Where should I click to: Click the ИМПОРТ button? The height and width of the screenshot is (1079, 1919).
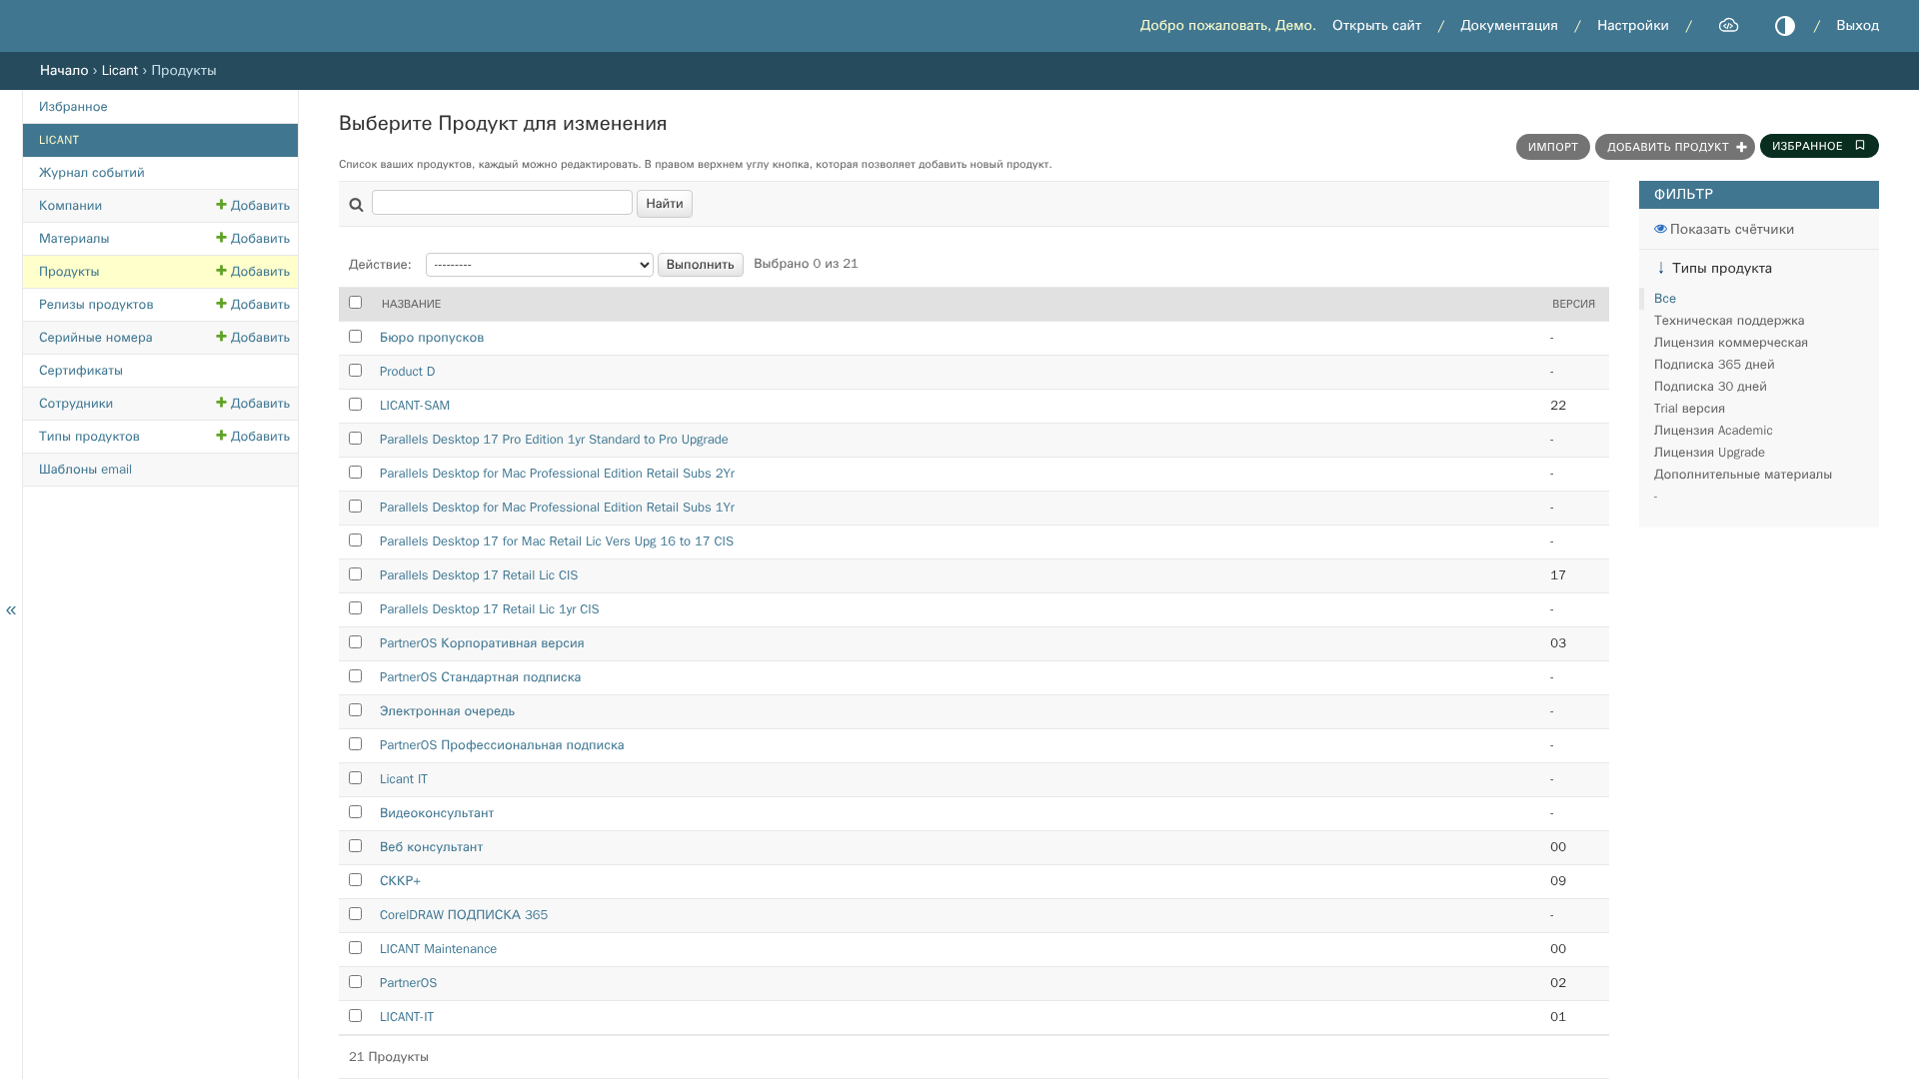(x=1552, y=147)
